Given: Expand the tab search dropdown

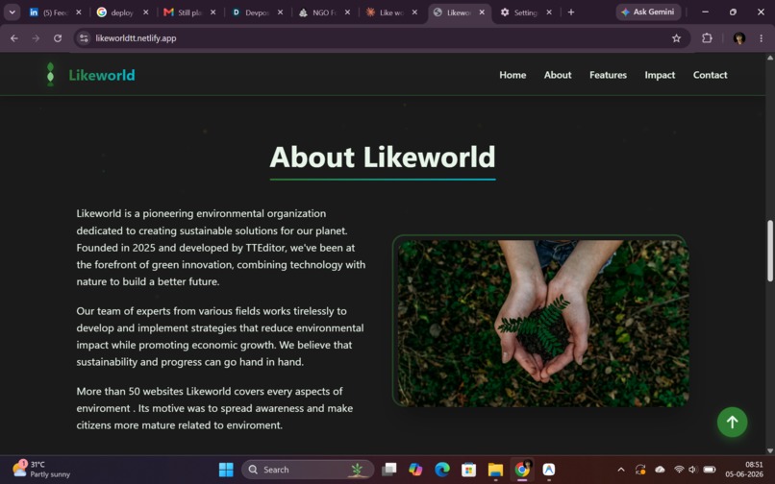Looking at the screenshot, I should click(12, 12).
